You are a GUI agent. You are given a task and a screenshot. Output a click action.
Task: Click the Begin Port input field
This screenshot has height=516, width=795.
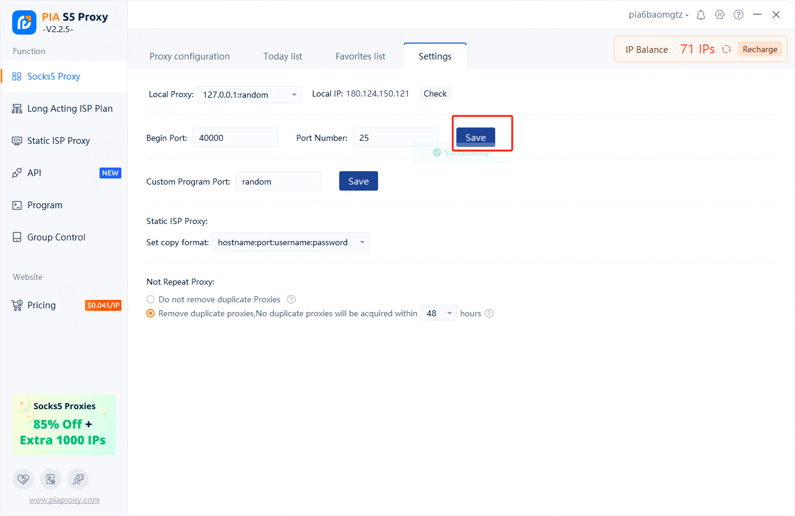point(235,138)
